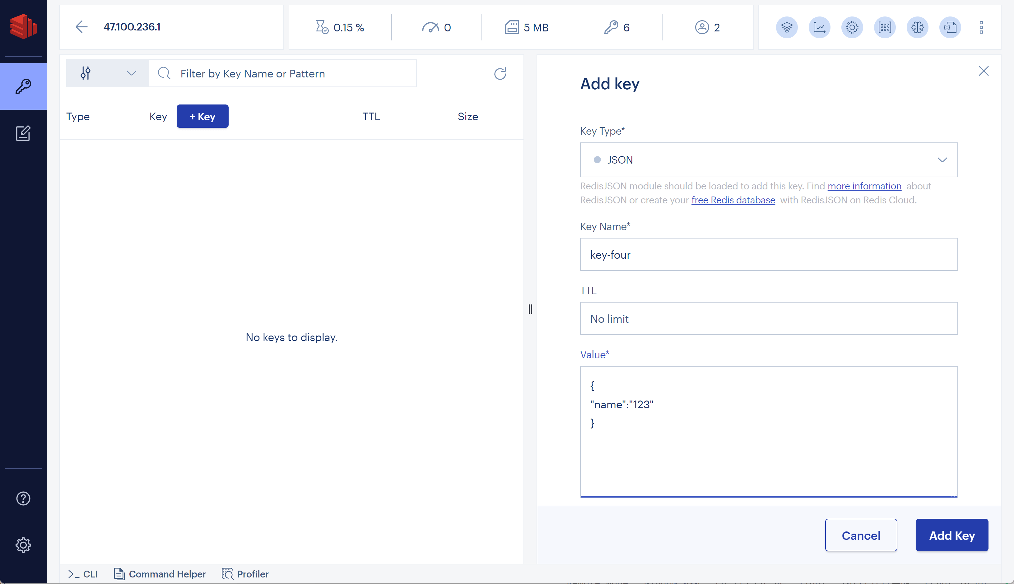Image resolution: width=1014 pixels, height=584 pixels.
Task: Open the three-dot overflow menu
Action: 981,27
